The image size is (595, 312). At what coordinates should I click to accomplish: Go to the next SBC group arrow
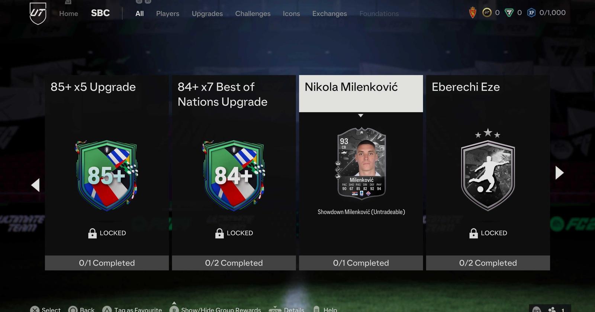point(559,173)
